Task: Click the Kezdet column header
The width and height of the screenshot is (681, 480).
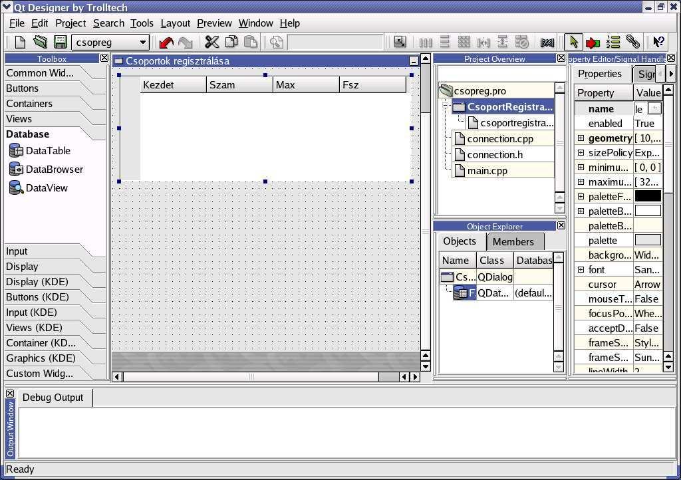Action: 173,84
